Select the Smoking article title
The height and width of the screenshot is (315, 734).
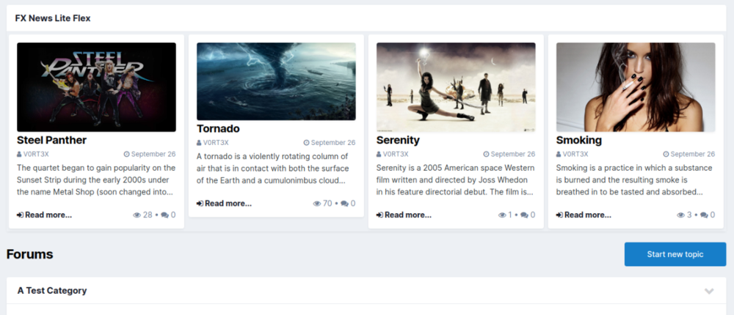(578, 140)
